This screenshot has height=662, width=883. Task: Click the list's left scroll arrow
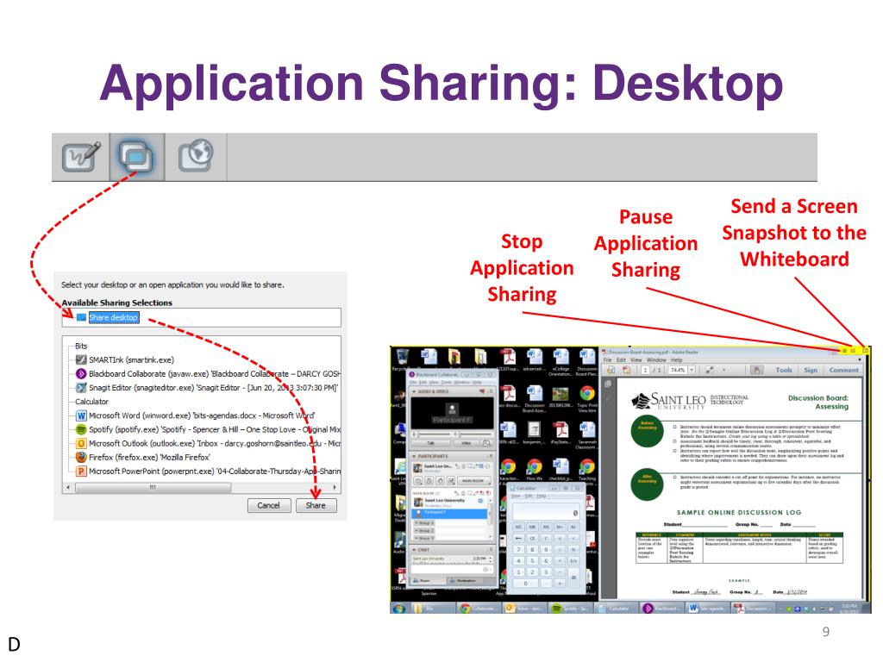pos(68,488)
